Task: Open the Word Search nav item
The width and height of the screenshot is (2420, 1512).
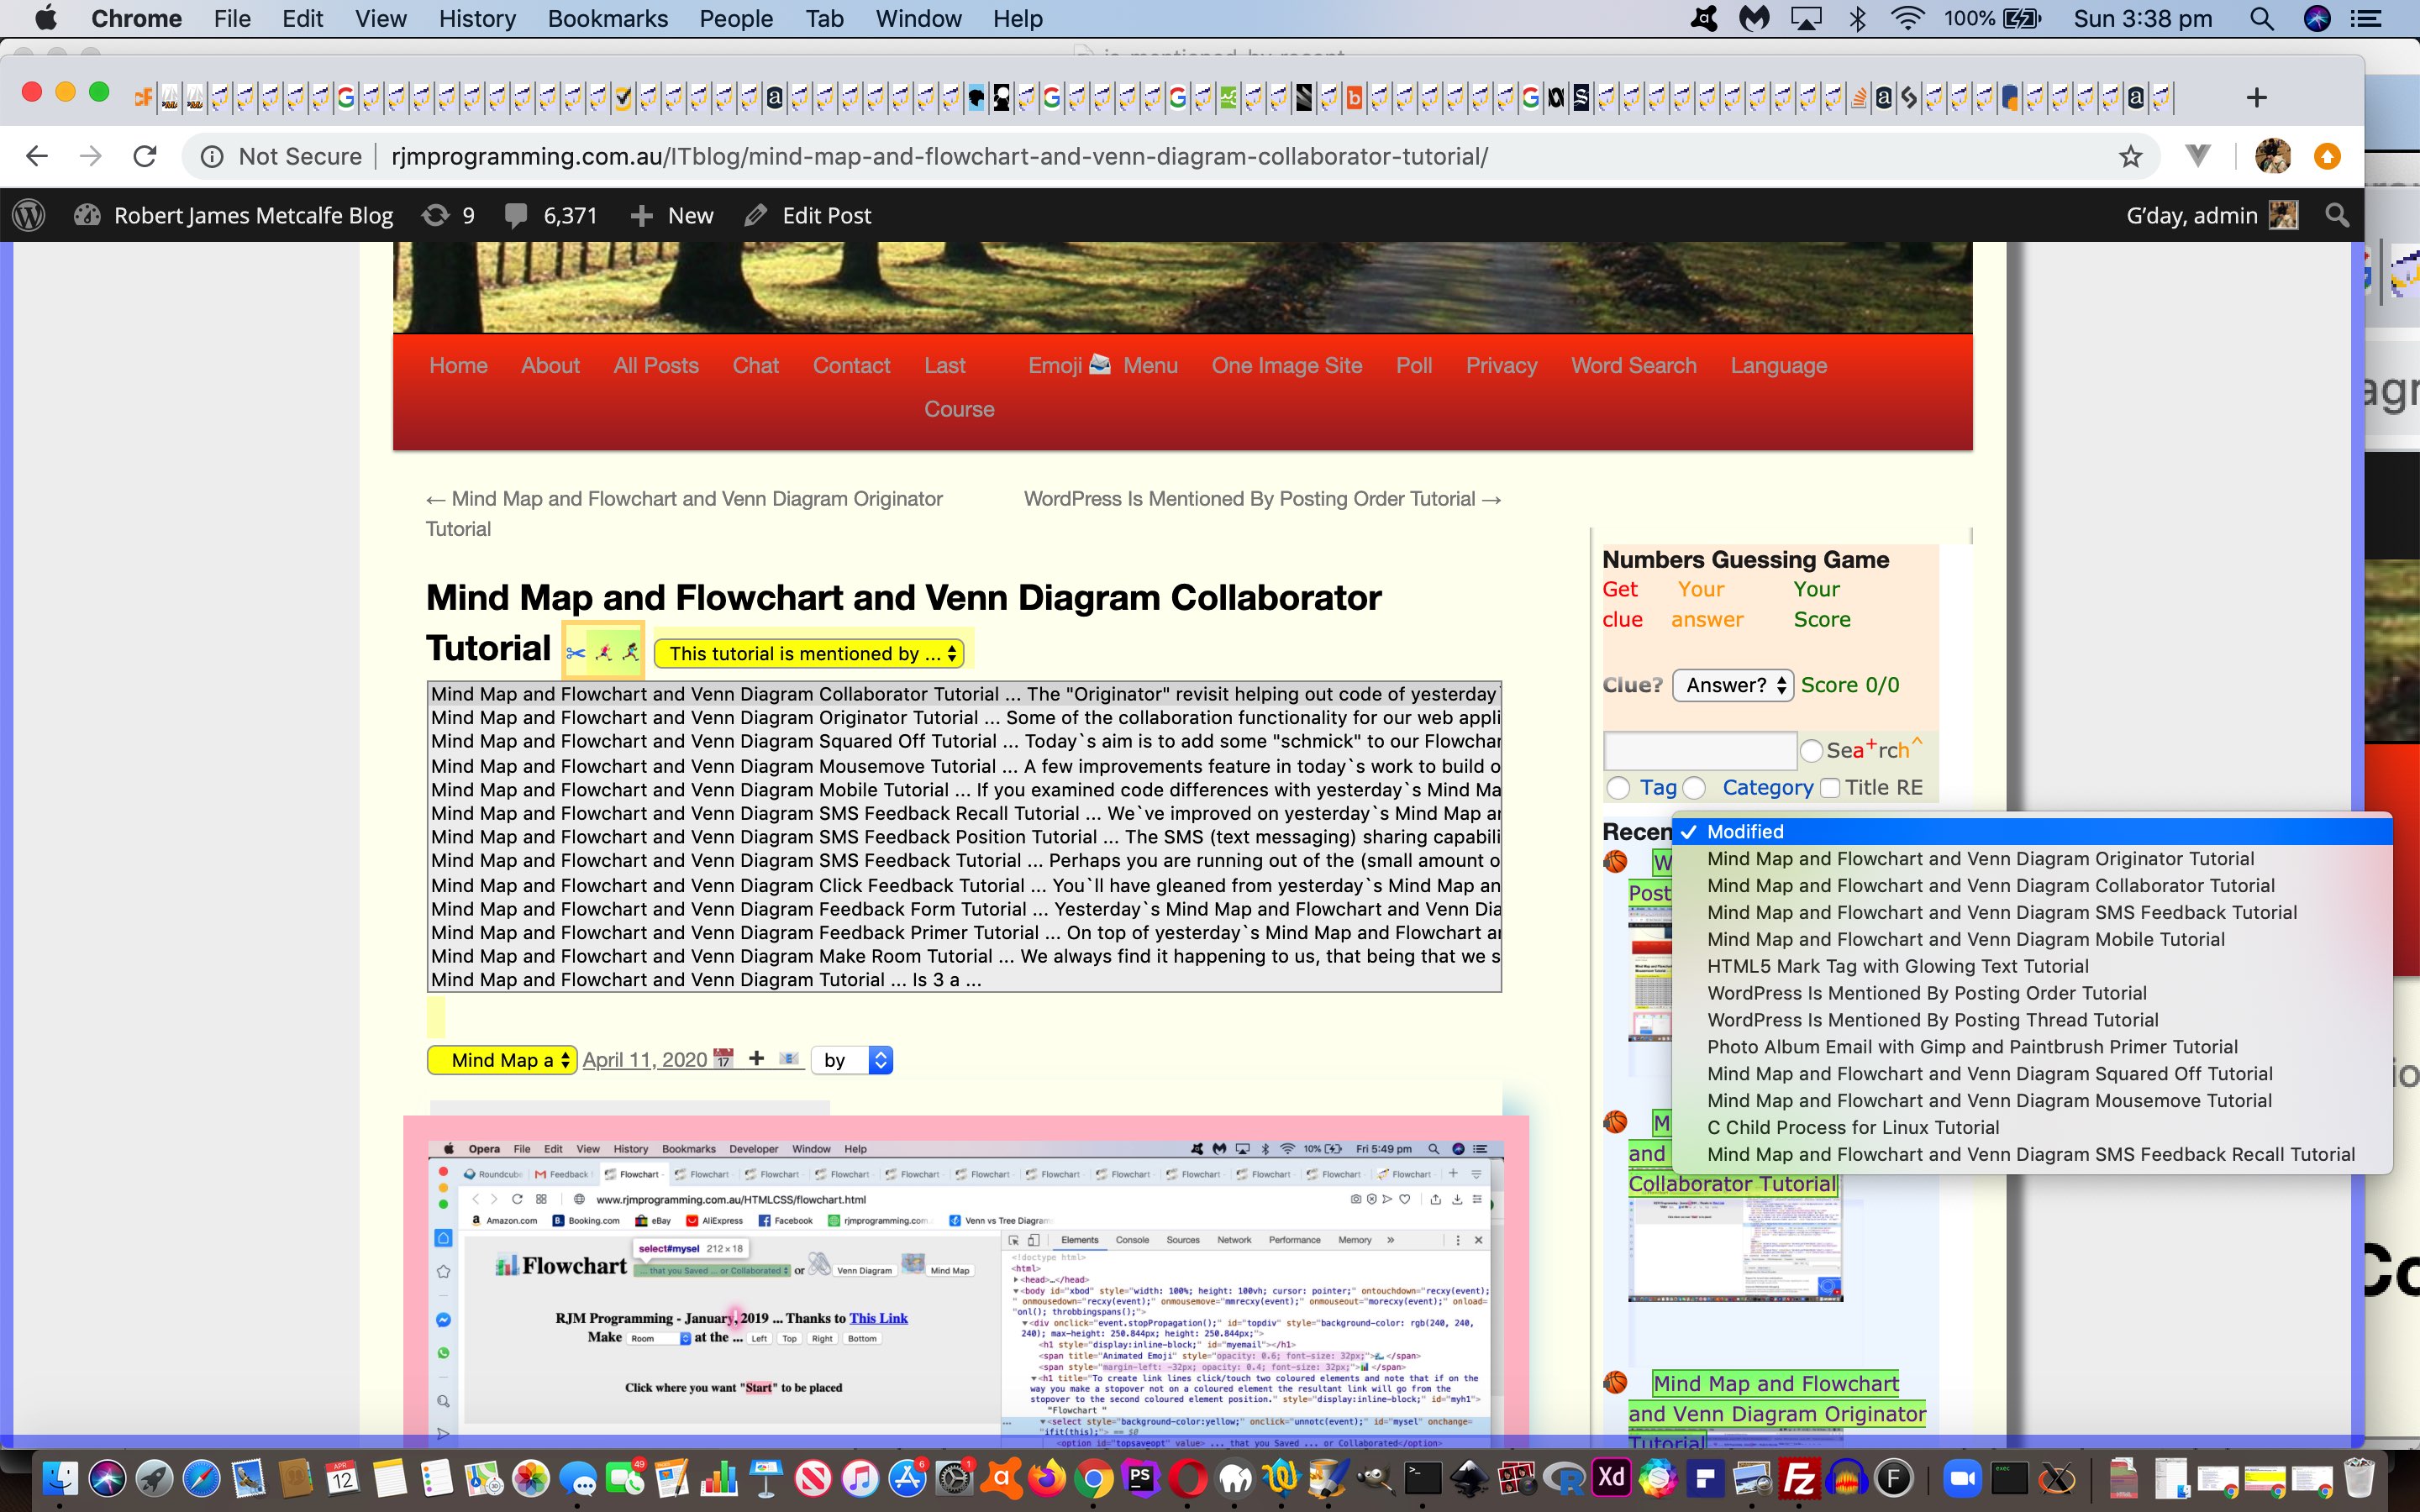Action: (x=1633, y=365)
